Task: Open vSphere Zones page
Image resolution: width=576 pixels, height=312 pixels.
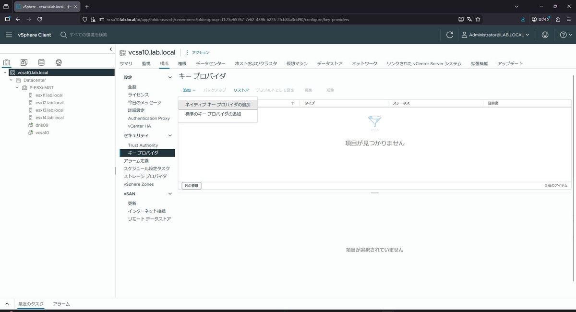Action: coord(139,184)
